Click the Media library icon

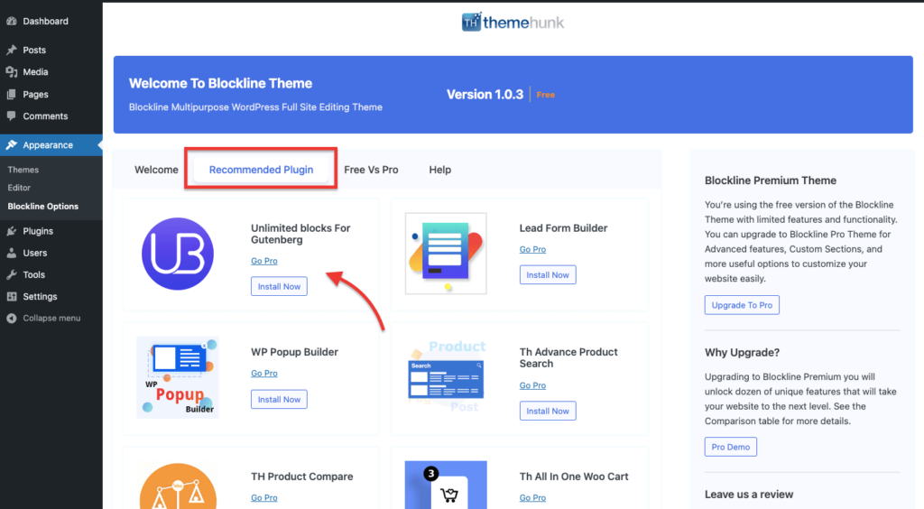point(11,72)
